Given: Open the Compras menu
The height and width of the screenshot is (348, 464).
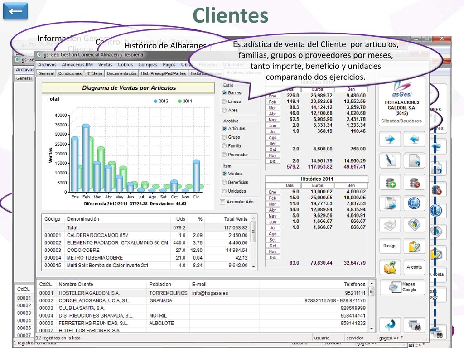Looking at the screenshot, I should tap(148, 64).
